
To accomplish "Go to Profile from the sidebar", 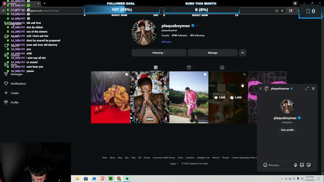I will coord(12,102).
